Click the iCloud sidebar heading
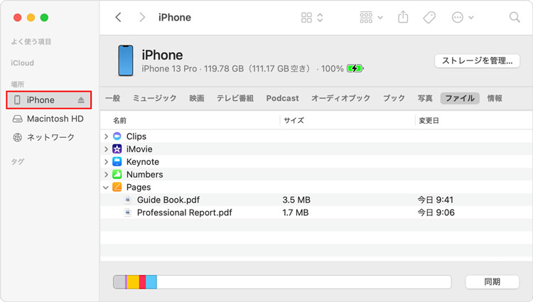This screenshot has height=302, width=533. 23,63
